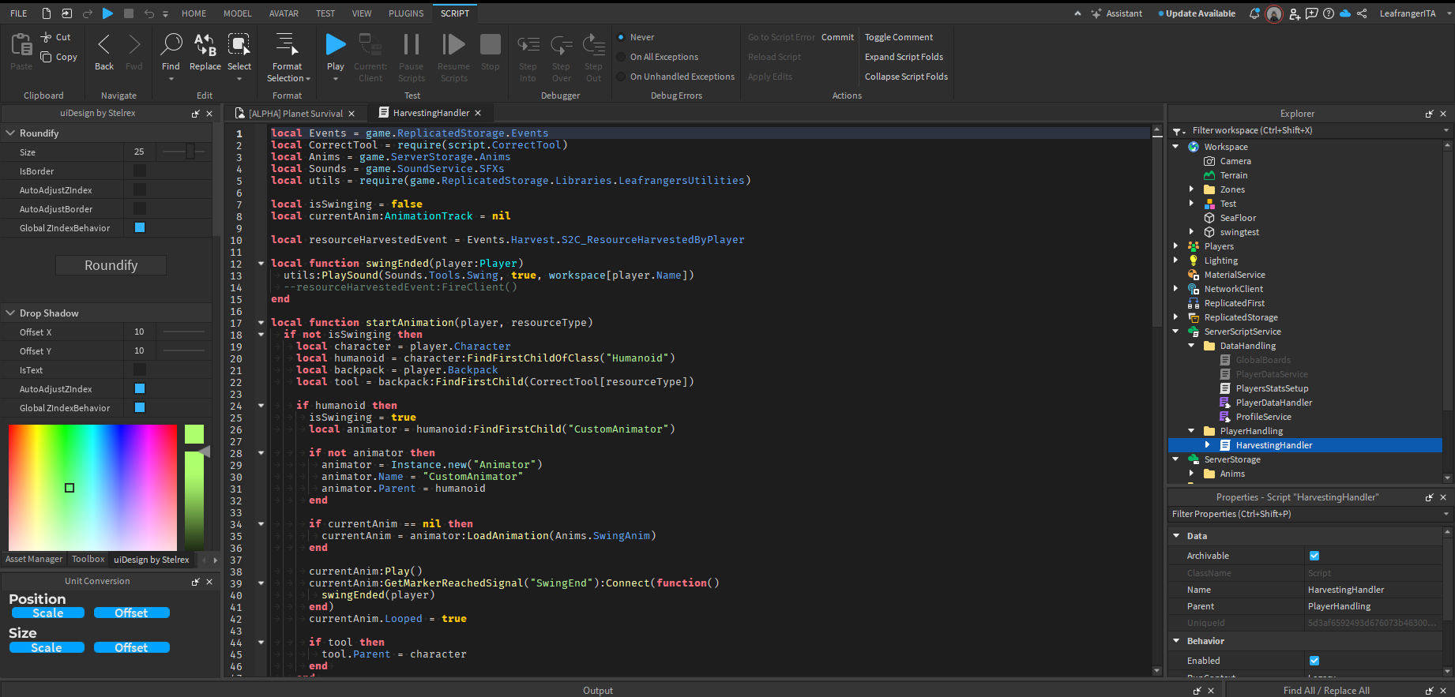The image size is (1455, 697).
Task: Toggle Roundify AutoAdjustBorder checkbox
Action: coord(140,208)
